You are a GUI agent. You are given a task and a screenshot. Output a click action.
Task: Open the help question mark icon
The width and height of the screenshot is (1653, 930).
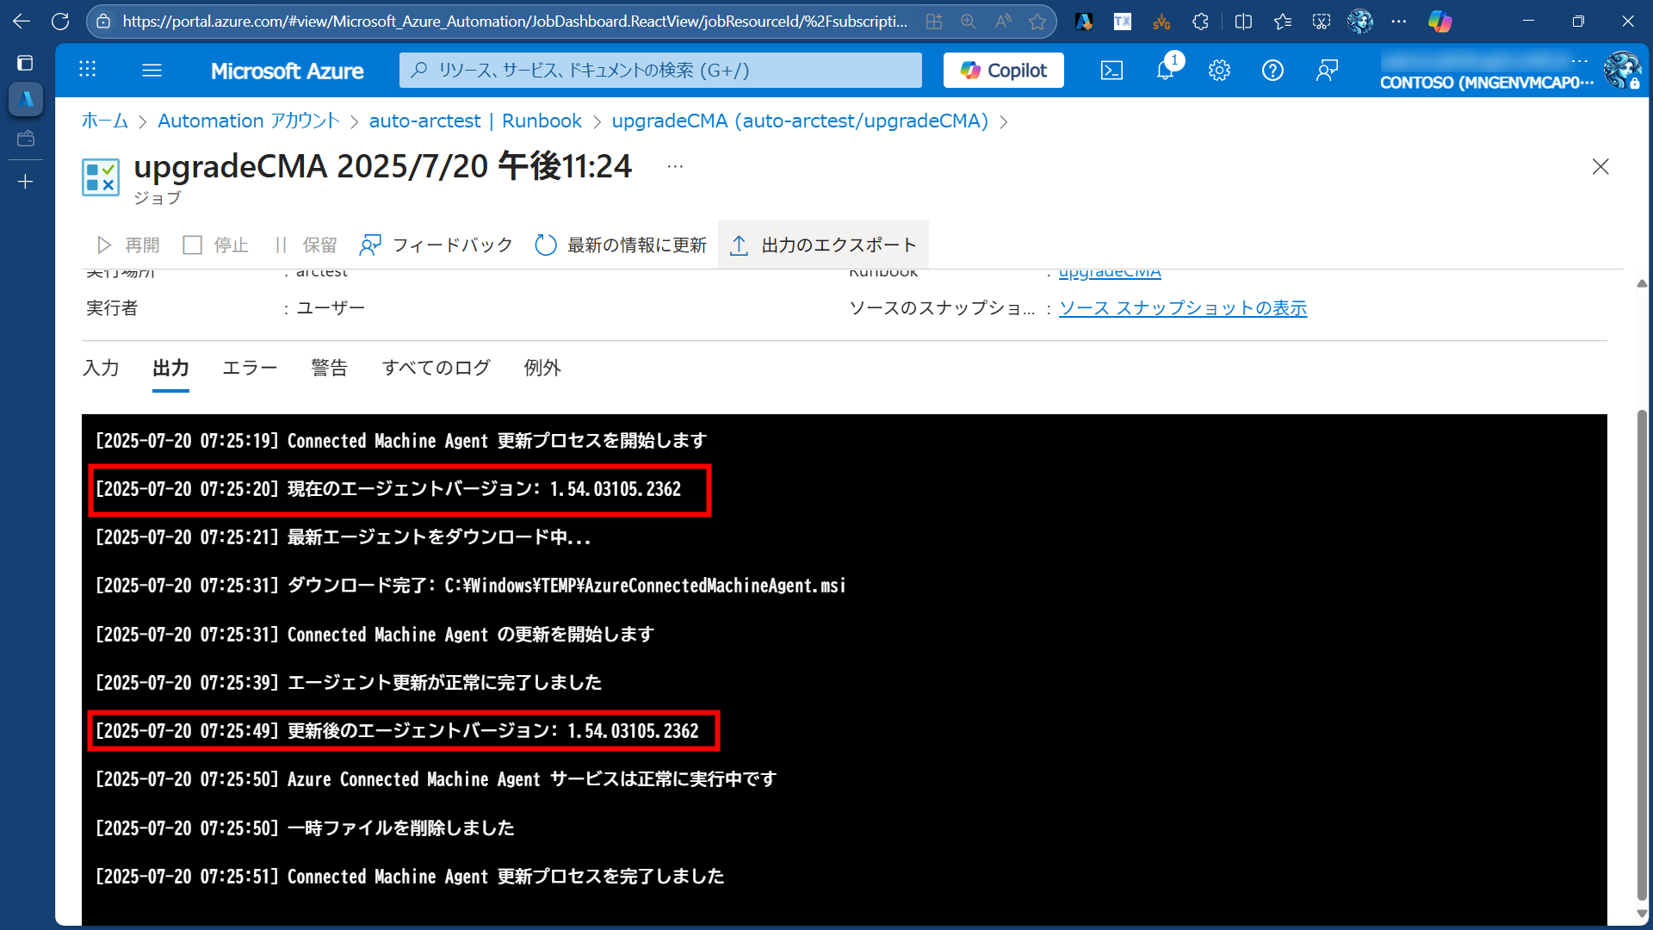1272,71
